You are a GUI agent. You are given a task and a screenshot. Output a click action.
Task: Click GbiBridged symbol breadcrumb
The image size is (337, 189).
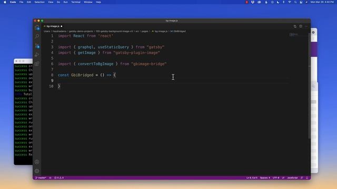[x=178, y=31]
